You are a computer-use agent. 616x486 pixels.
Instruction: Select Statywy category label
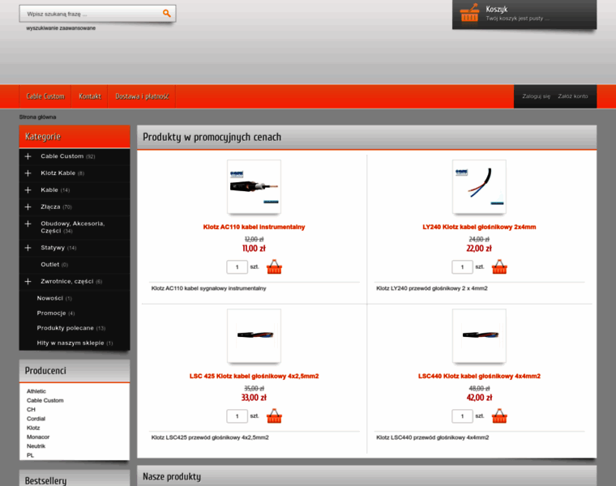tap(53, 248)
